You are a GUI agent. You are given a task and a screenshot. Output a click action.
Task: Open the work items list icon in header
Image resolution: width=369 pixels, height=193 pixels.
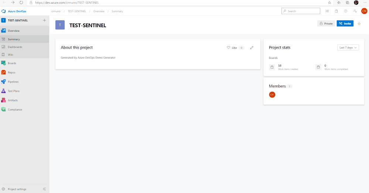pyautogui.click(x=327, y=11)
